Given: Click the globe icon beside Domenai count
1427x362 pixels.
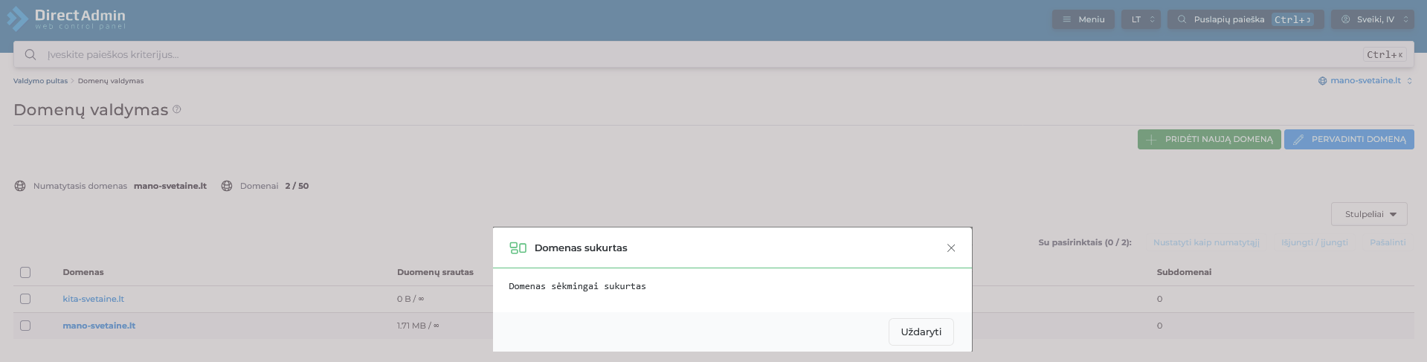Looking at the screenshot, I should 227,186.
